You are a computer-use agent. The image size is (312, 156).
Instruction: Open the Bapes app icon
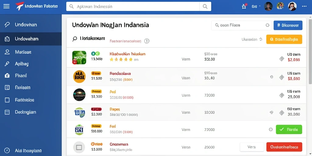(80, 113)
